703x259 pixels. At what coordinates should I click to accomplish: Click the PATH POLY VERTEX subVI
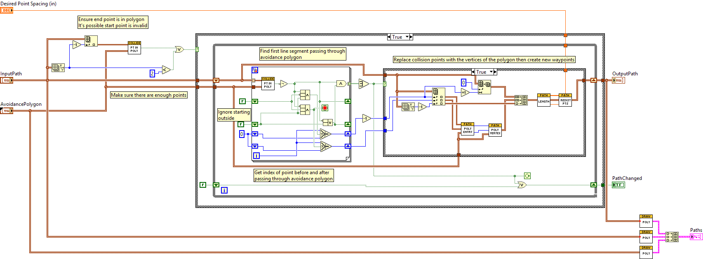(495, 130)
